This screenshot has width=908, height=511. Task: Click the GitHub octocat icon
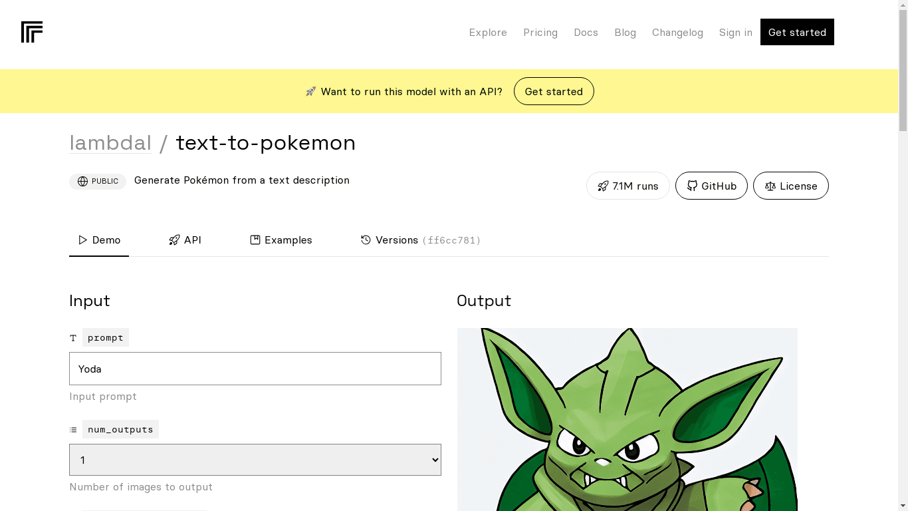pyautogui.click(x=692, y=186)
